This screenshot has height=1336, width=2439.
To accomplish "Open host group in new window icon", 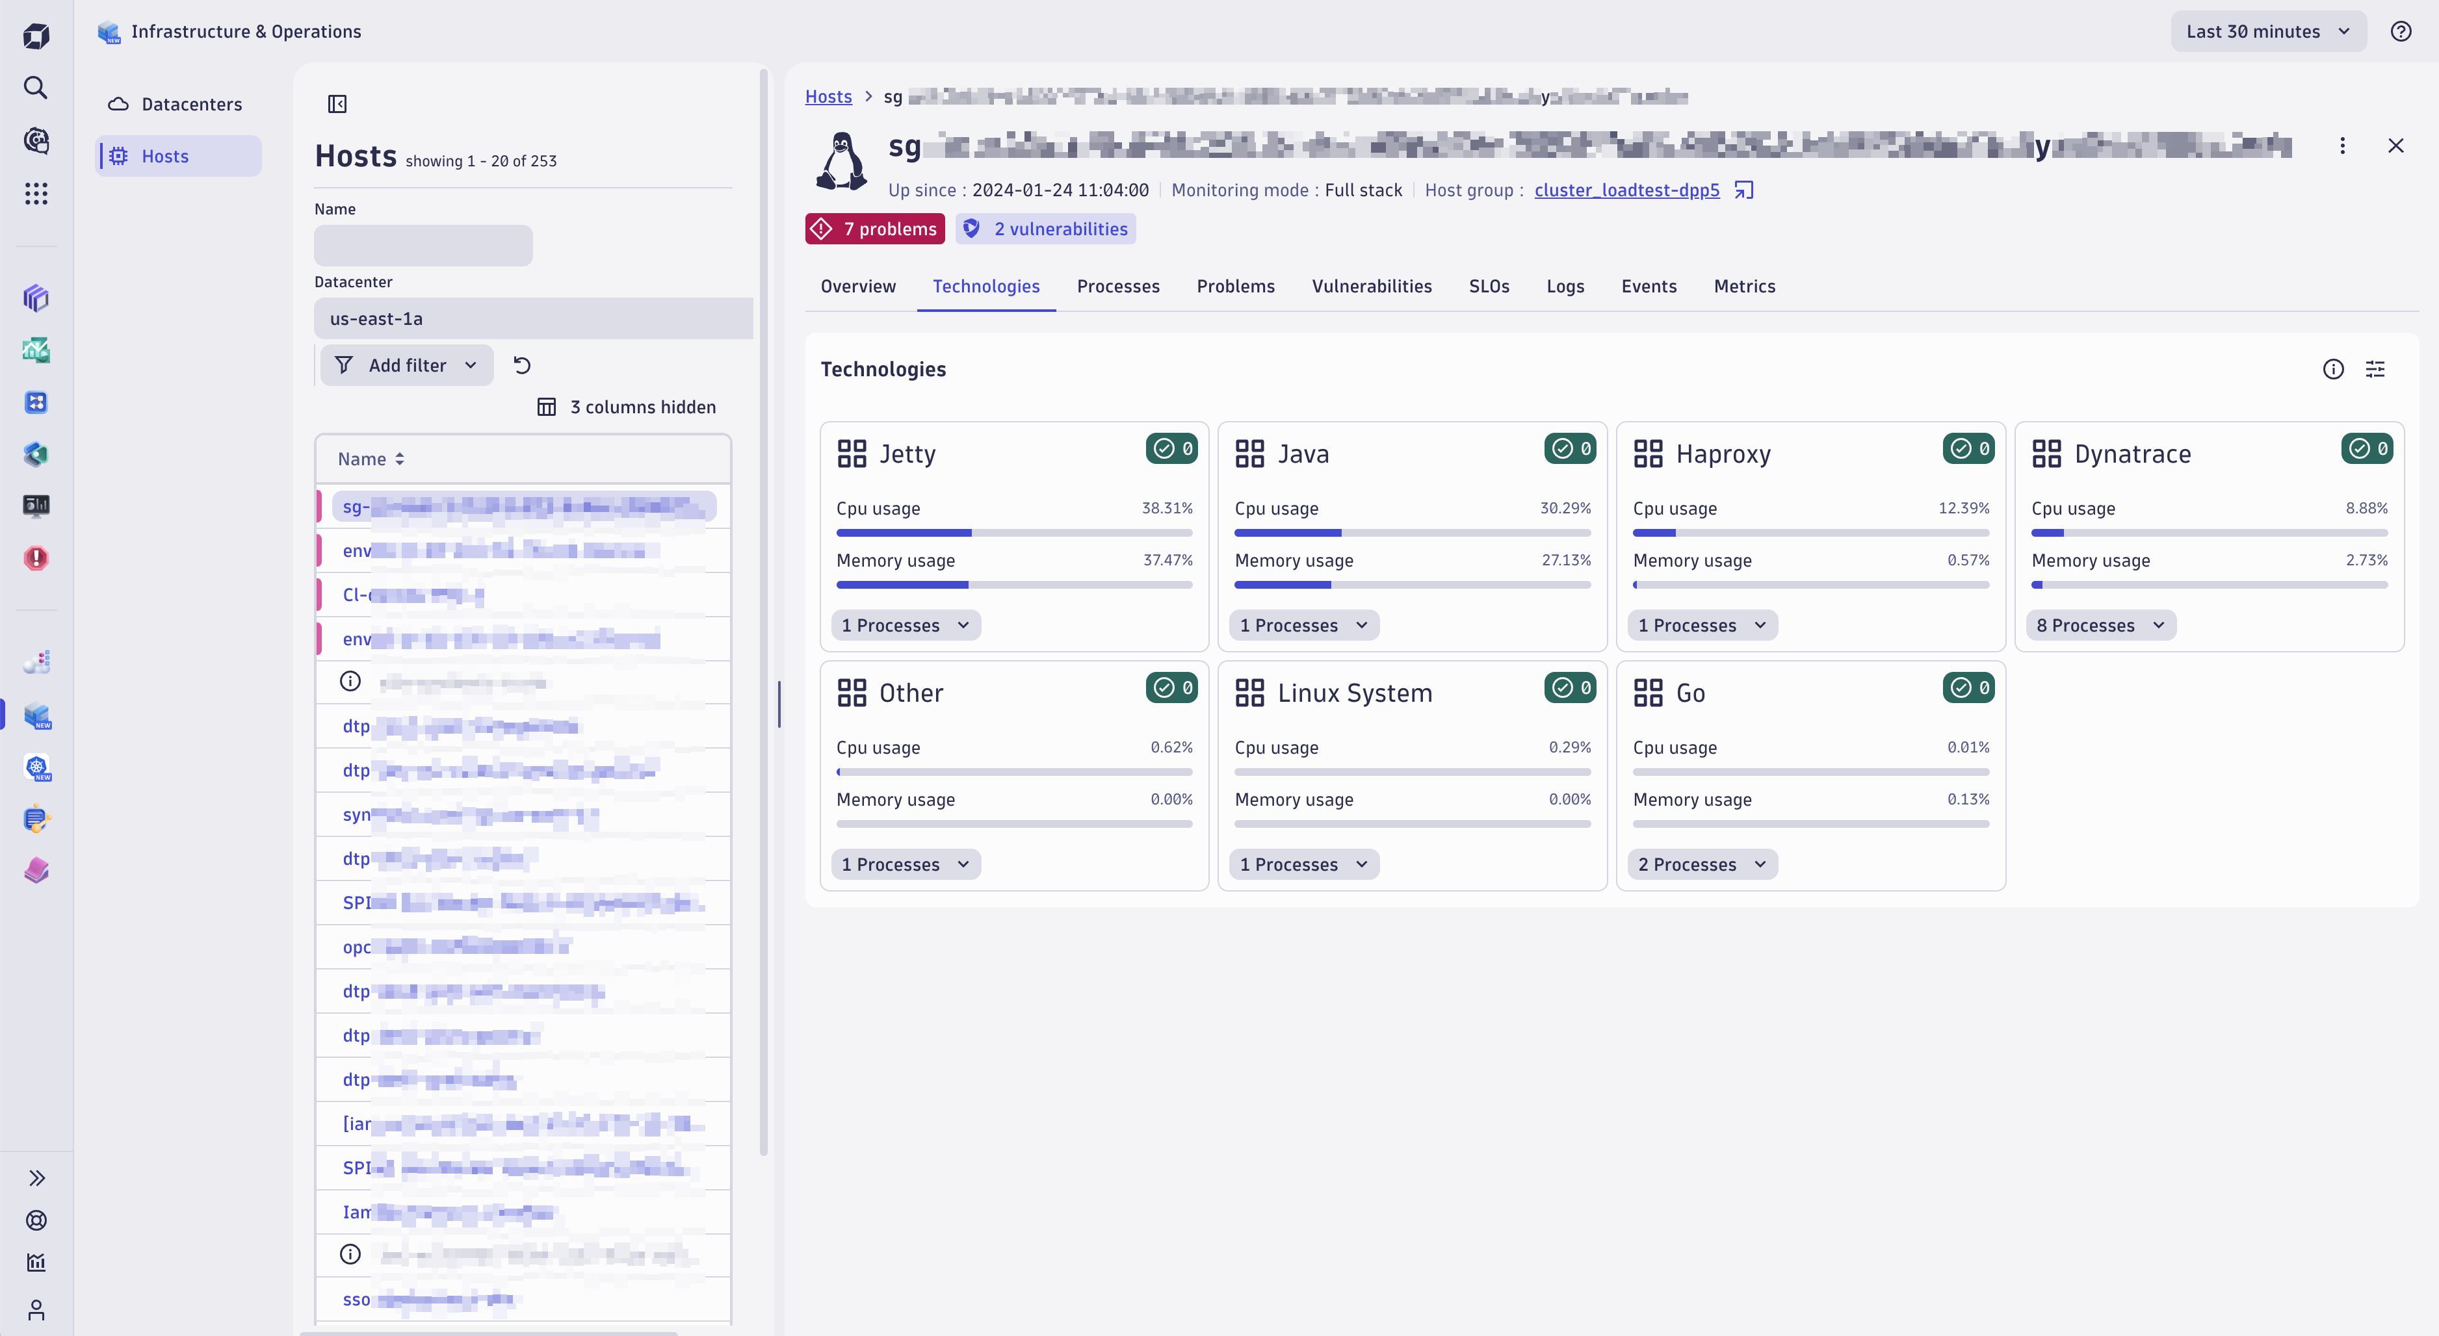I will click(x=1744, y=190).
